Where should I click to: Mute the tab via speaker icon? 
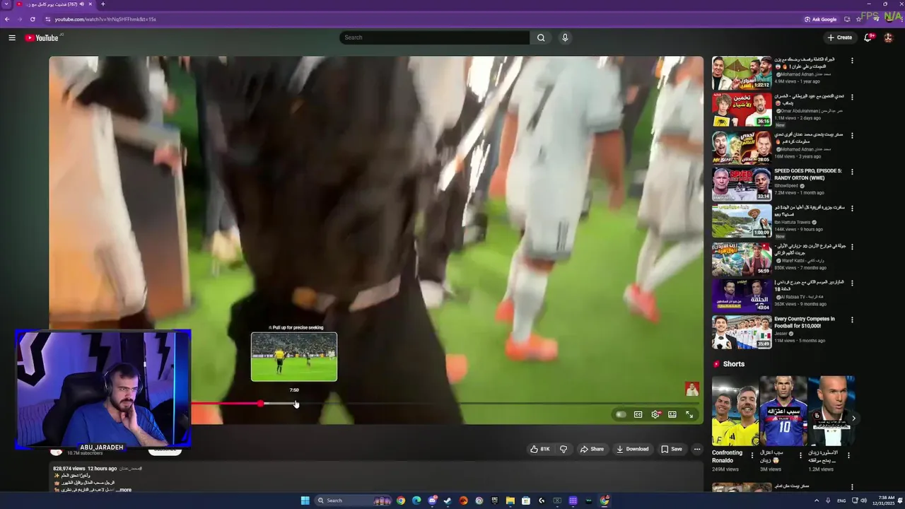point(82,4)
